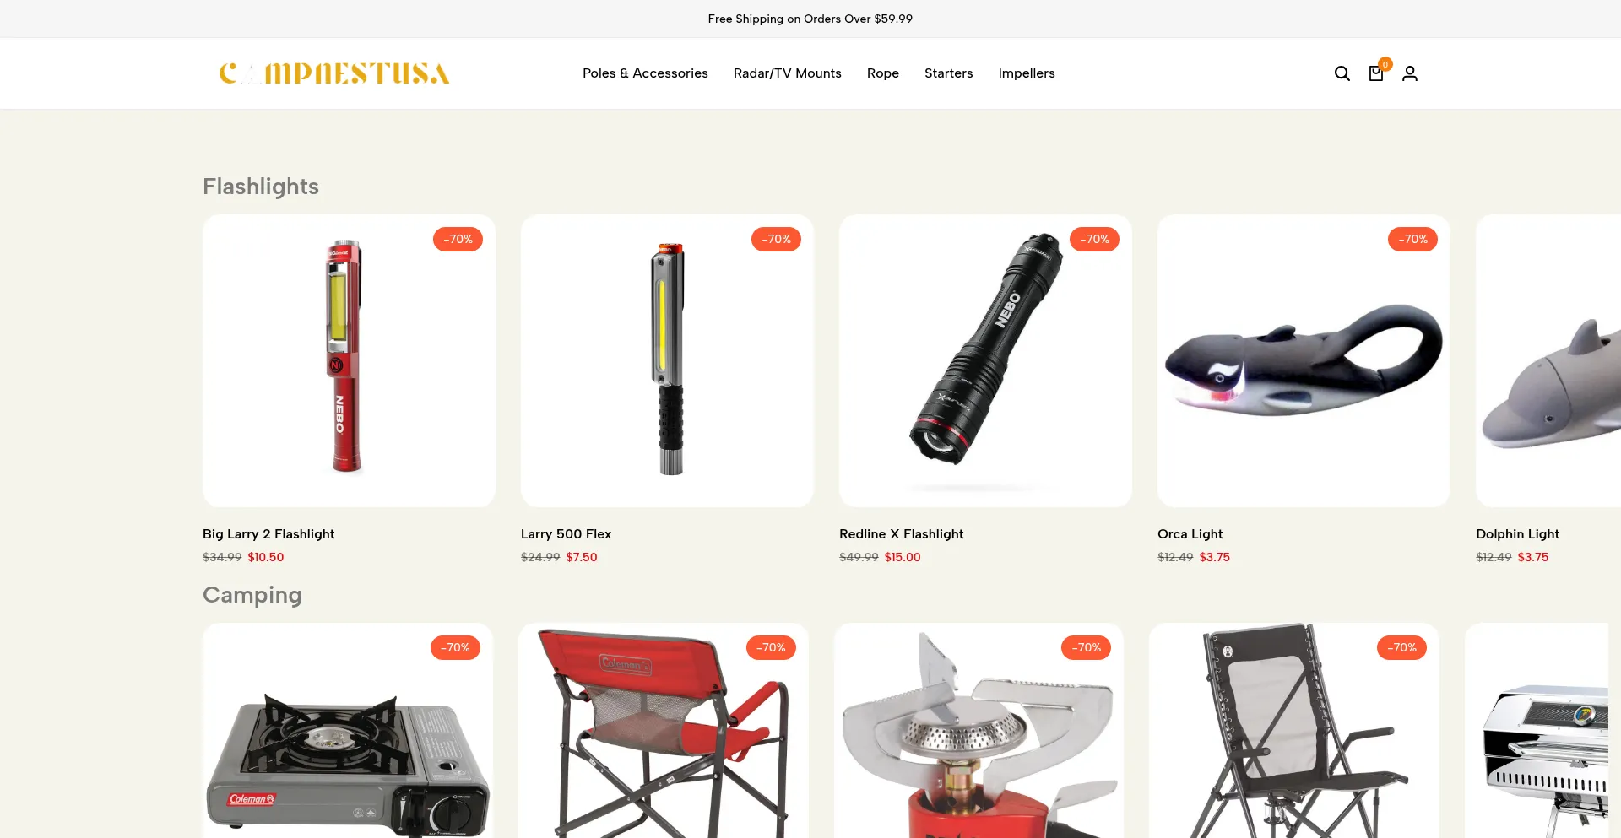Open Orca Light product title

1190,534
